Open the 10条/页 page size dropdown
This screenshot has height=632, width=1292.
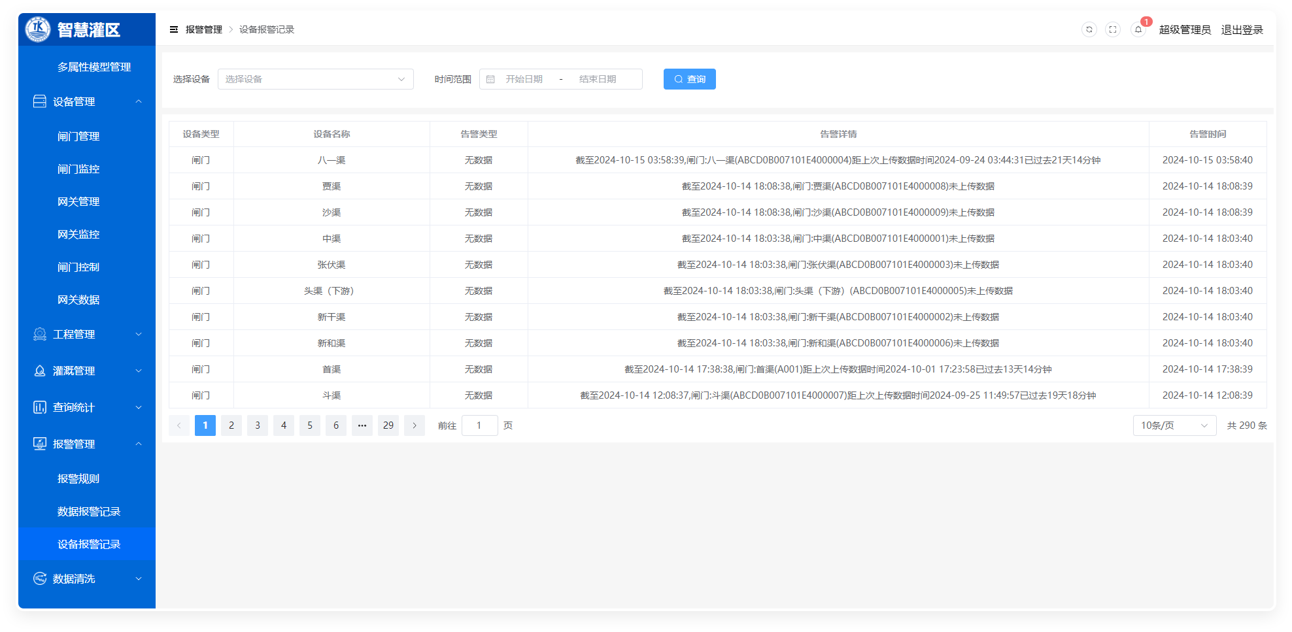[x=1174, y=425]
